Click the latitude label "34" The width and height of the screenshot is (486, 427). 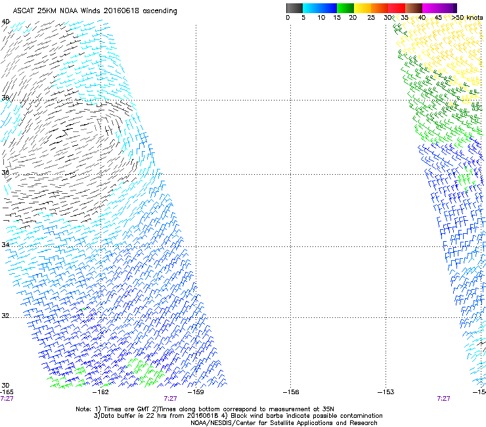click(x=5, y=245)
